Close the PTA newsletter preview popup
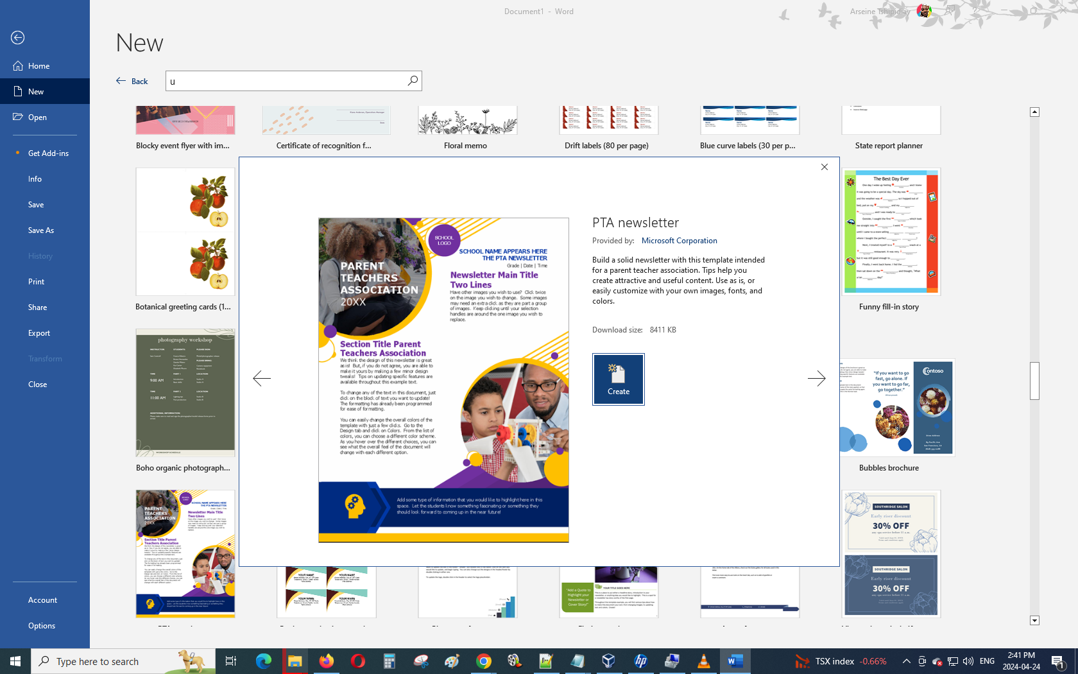 click(825, 167)
